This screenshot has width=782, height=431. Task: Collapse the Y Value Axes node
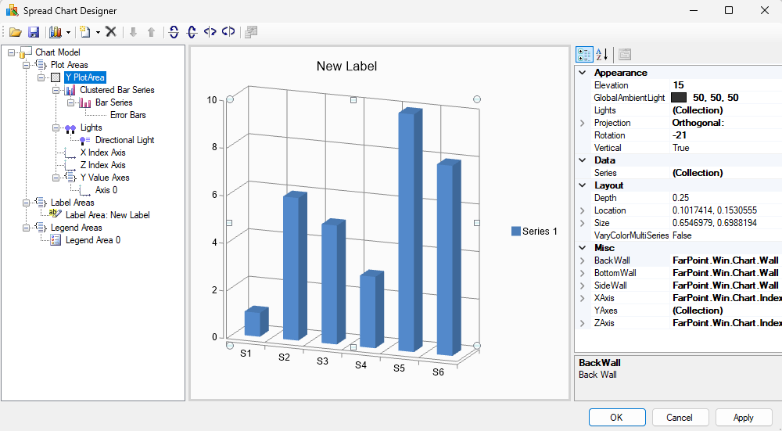coord(56,178)
